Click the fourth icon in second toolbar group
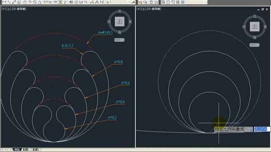 (x=156, y=2)
